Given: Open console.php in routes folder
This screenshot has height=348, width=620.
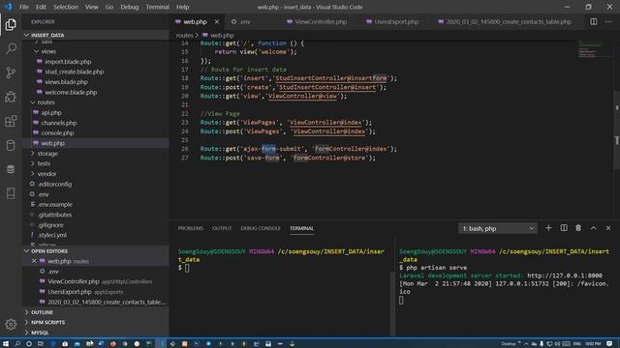Looking at the screenshot, I should point(57,133).
